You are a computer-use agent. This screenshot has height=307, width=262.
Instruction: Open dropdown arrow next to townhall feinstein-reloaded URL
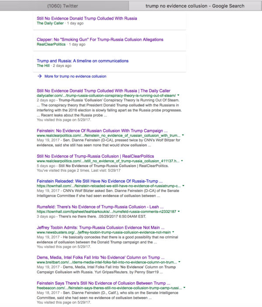pyautogui.click(x=183, y=186)
